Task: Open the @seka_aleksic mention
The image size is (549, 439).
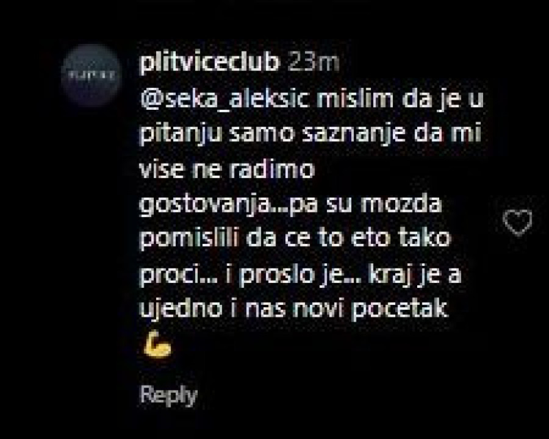Action: [224, 100]
